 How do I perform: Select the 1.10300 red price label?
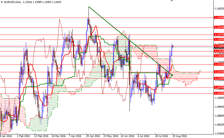pos(219,93)
